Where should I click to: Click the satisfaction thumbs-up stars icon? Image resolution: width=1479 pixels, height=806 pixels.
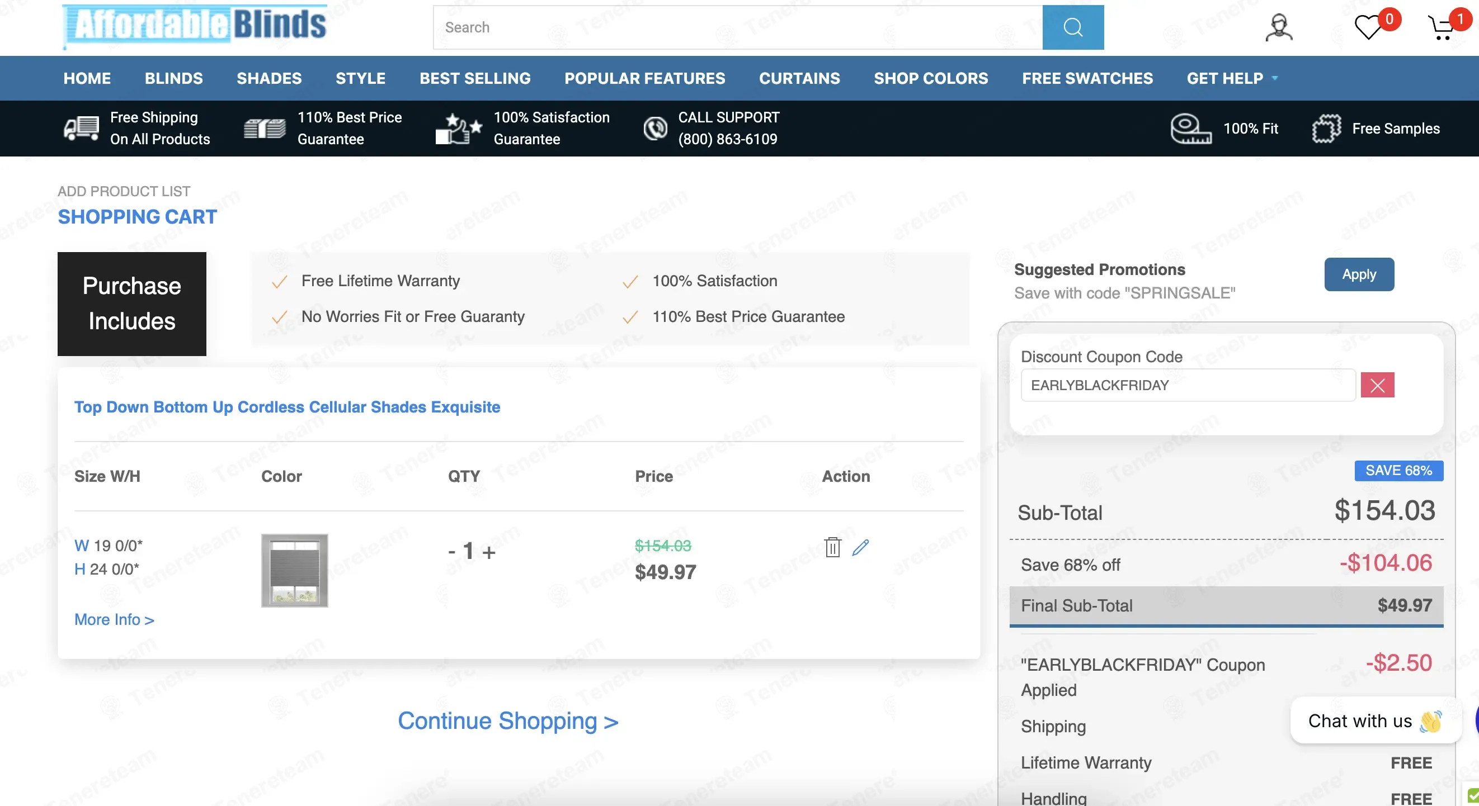[x=458, y=128]
